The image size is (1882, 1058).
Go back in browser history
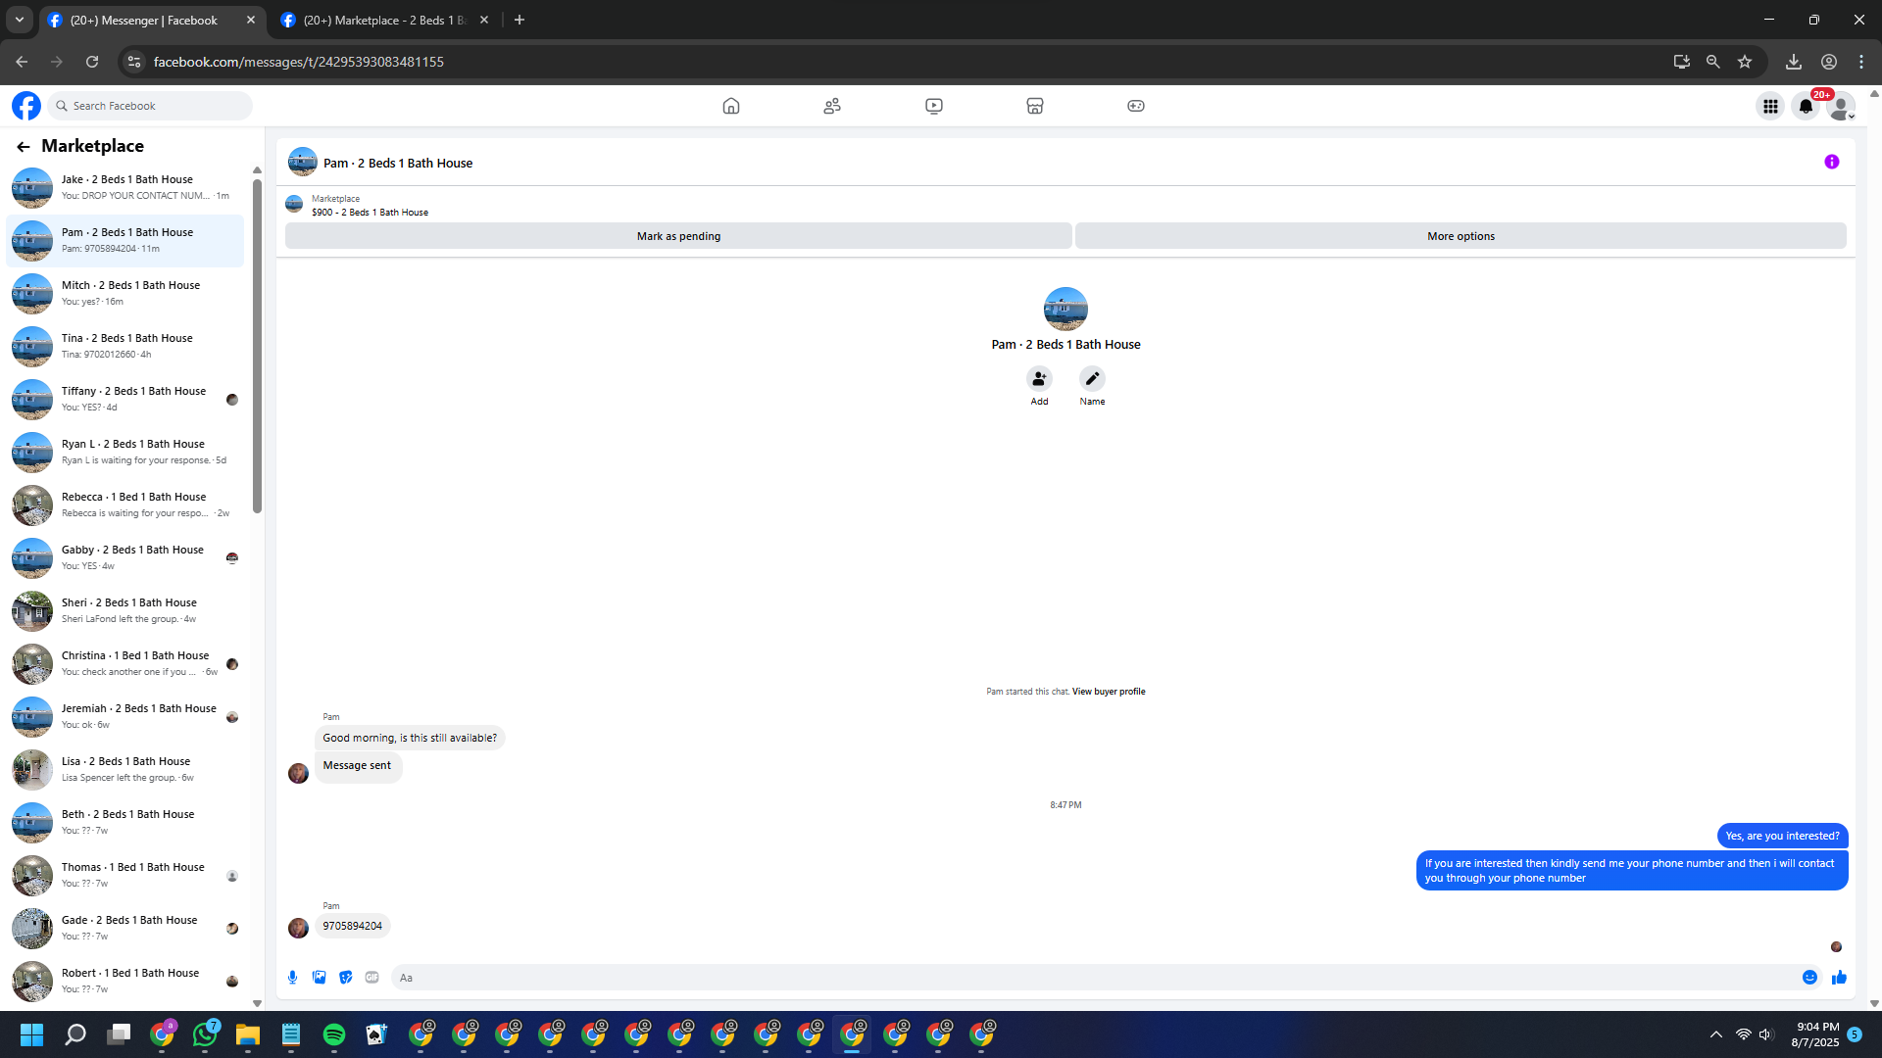(22, 62)
